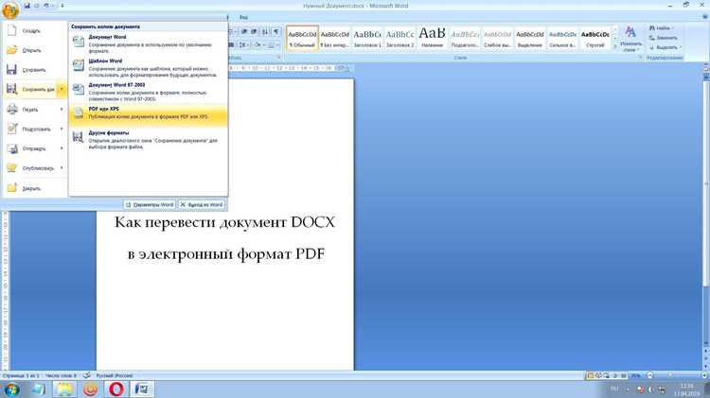
Task: Click the Word icon in the taskbar
Action: [142, 389]
